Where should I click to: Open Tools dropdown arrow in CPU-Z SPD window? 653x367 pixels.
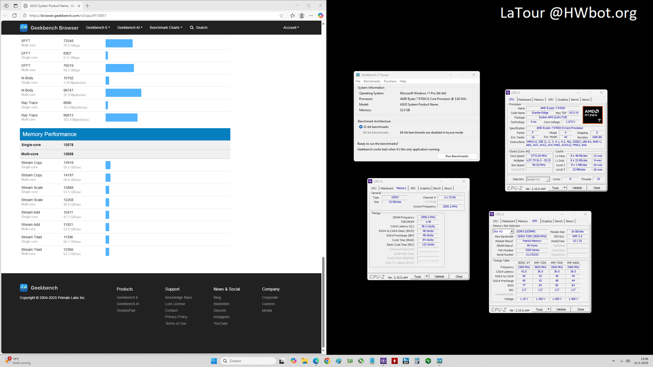(548, 309)
